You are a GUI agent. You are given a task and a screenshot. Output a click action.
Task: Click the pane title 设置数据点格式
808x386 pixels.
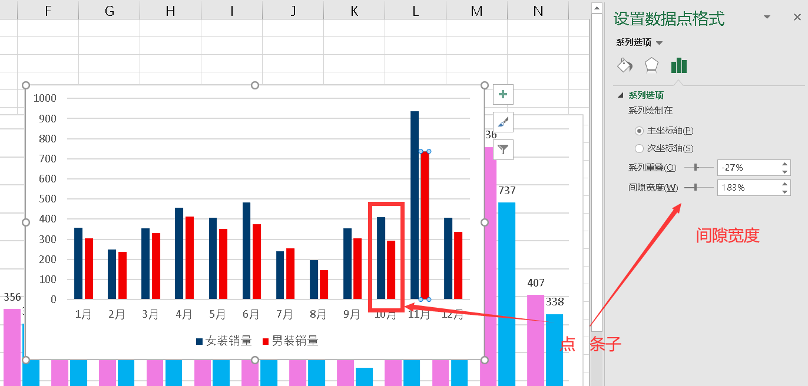click(x=669, y=19)
